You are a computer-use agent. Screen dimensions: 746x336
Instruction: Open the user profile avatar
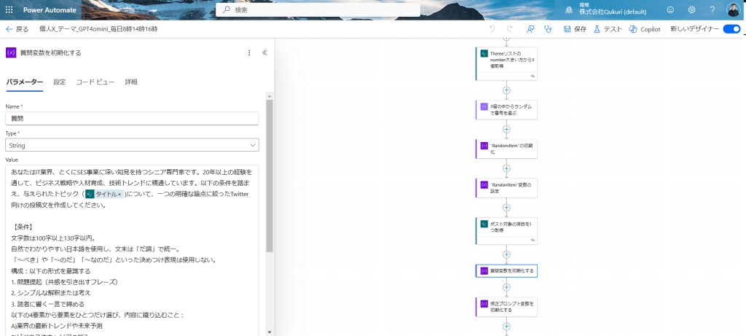[x=733, y=9]
